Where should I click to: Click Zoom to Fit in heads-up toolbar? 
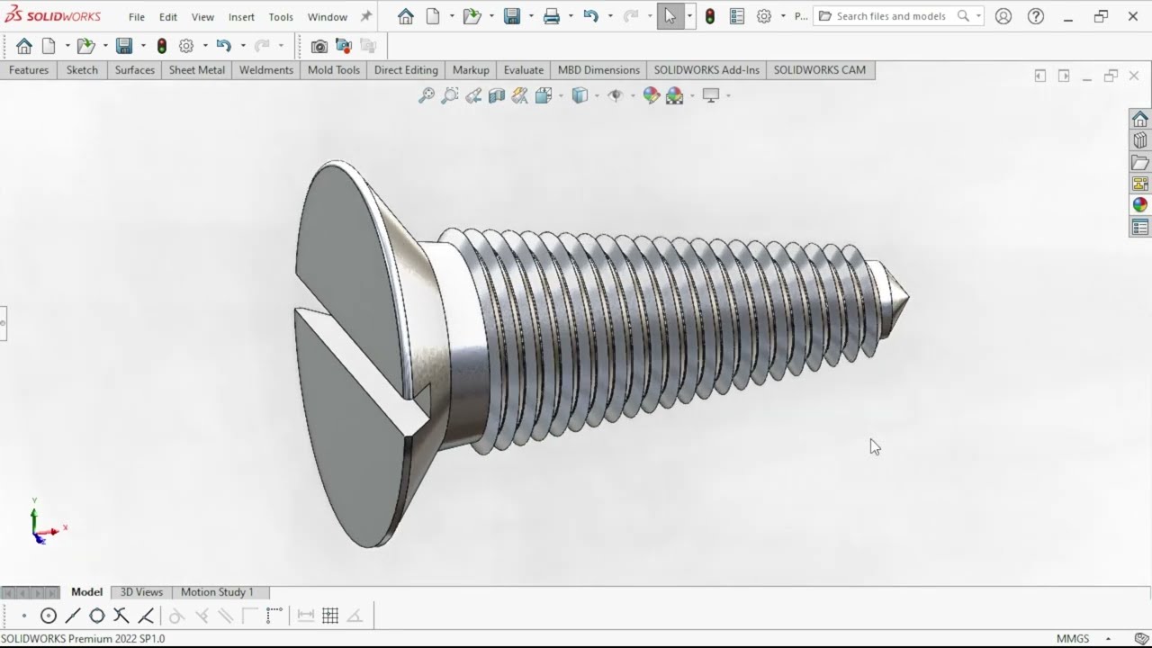[427, 95]
